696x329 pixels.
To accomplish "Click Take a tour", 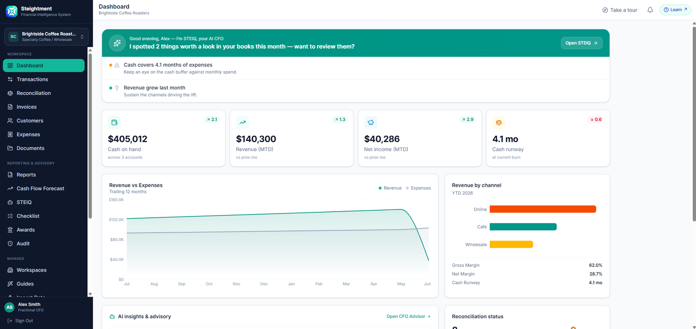I will (x=620, y=10).
